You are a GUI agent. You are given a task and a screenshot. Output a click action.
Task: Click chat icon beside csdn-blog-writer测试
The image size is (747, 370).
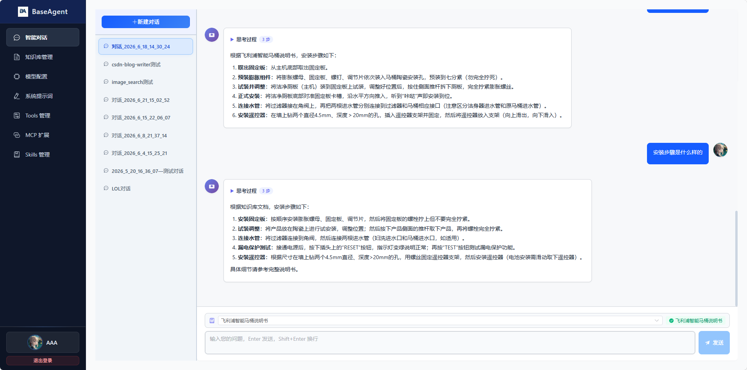pyautogui.click(x=106, y=64)
